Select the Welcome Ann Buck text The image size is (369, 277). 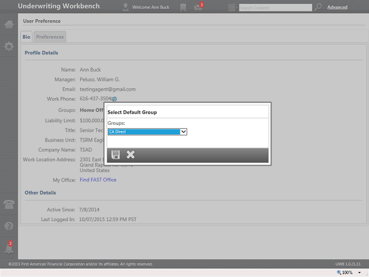tap(150, 8)
